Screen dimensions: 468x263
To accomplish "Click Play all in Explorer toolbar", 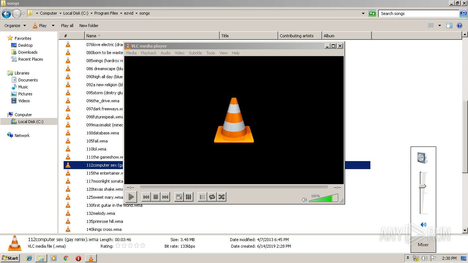I will [x=67, y=26].
